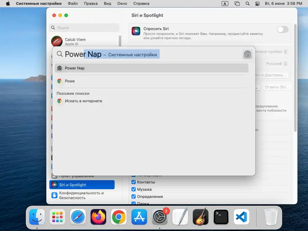
Task: Click the Siri и Диктовки button
Action: (x=272, y=75)
